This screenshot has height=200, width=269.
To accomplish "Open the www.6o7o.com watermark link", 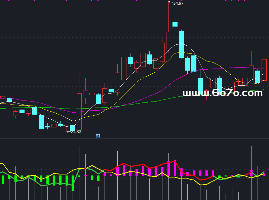I will pyautogui.click(x=222, y=93).
